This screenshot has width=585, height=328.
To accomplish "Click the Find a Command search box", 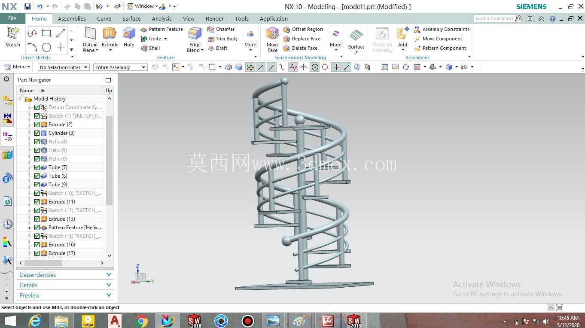I will pos(498,18).
